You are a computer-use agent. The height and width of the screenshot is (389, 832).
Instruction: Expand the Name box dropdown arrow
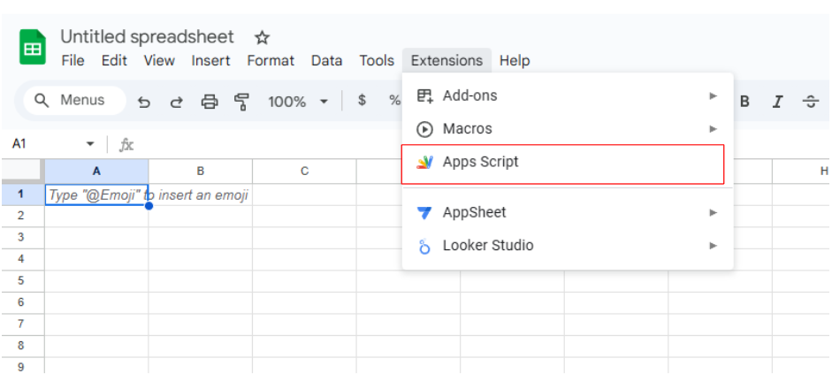point(89,144)
